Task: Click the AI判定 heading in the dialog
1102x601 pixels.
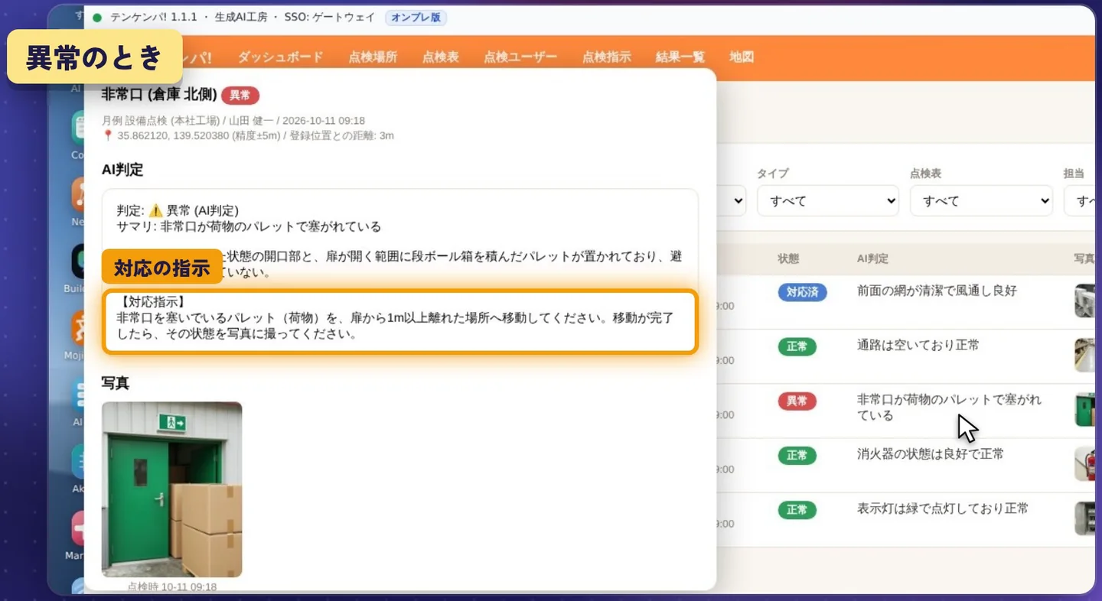Action: [x=122, y=170]
